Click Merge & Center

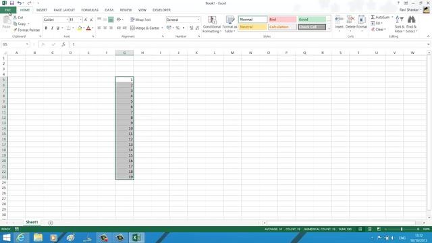pyautogui.click(x=145, y=28)
